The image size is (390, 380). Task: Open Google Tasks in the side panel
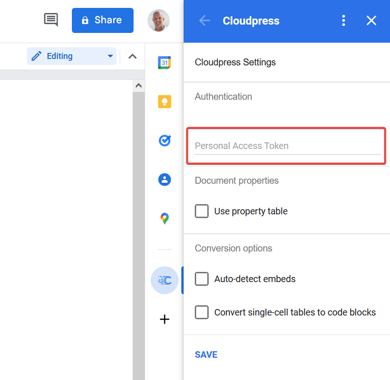tap(165, 140)
